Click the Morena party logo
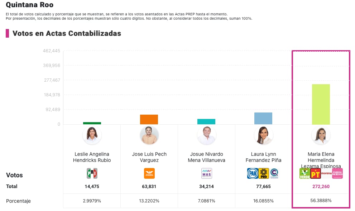Viewport: 355px width, 211px height. pyautogui.click(x=326, y=173)
